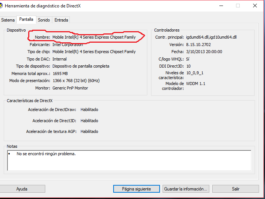Click the display mode 1366 x 768 value
The image size is (265, 199).
76,81
